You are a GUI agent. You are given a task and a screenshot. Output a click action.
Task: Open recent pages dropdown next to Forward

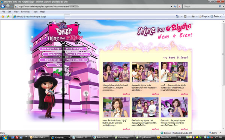click(12, 6)
